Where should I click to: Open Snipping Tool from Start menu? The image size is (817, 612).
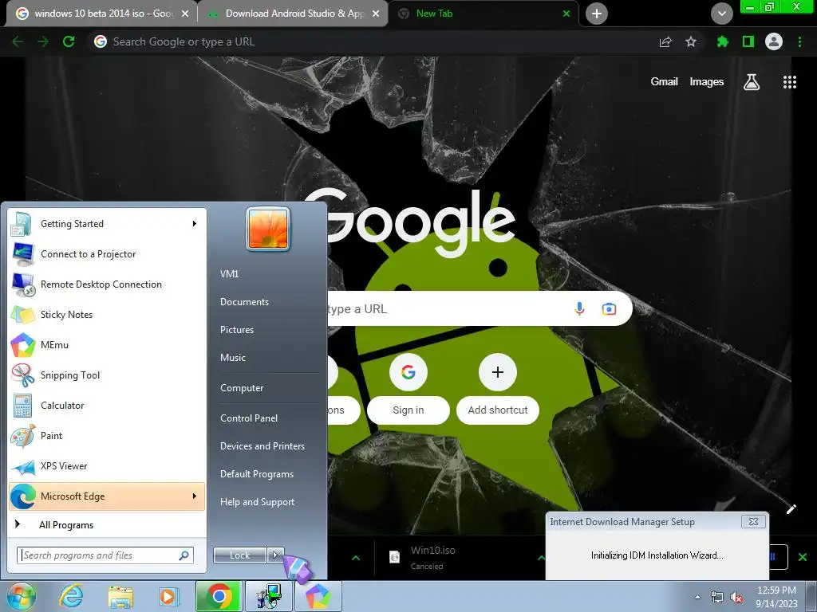107,375
